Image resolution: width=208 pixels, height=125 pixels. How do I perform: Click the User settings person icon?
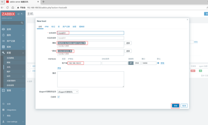point(3,122)
